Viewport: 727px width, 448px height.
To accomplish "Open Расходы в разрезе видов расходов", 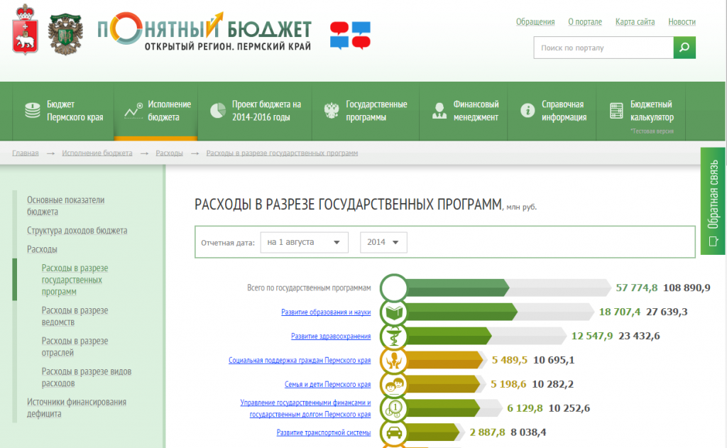I will pos(87,378).
